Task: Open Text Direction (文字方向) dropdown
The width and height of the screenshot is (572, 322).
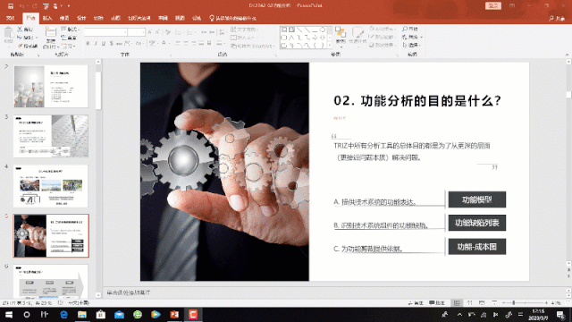Action: point(244,30)
